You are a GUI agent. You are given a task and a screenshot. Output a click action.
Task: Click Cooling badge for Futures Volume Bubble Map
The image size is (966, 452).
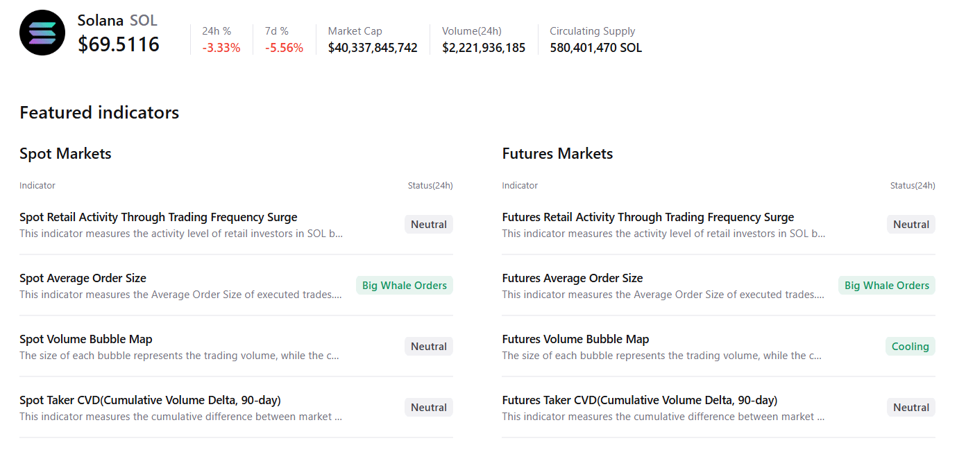[910, 347]
